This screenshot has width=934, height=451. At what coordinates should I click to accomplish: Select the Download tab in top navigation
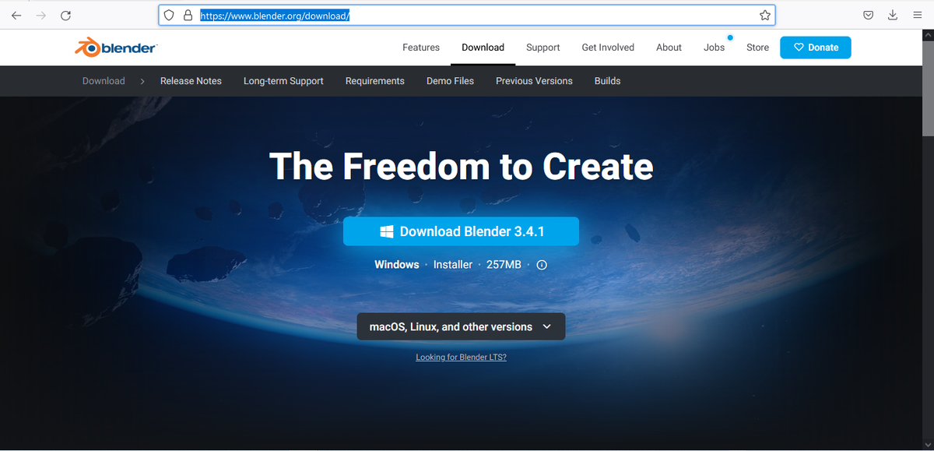tap(483, 48)
